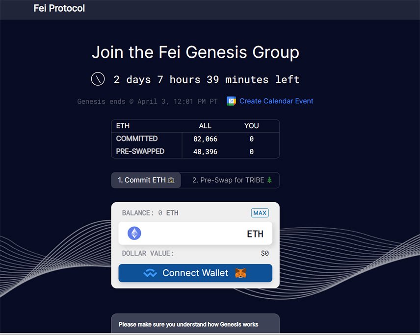Click the Genesis ends date text
The width and height of the screenshot is (420, 335).
pyautogui.click(x=147, y=101)
